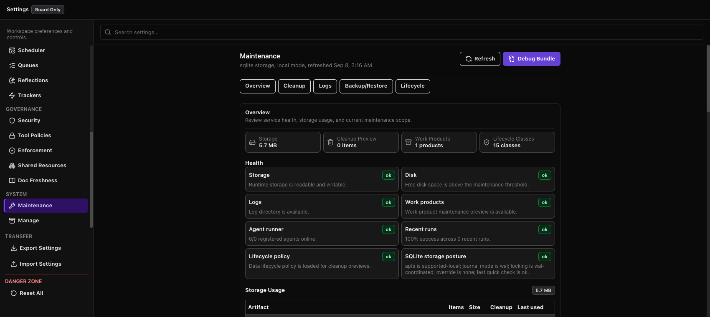Click the Tool Policies lock icon
Screen dimensions: 710x317
tap(12, 136)
